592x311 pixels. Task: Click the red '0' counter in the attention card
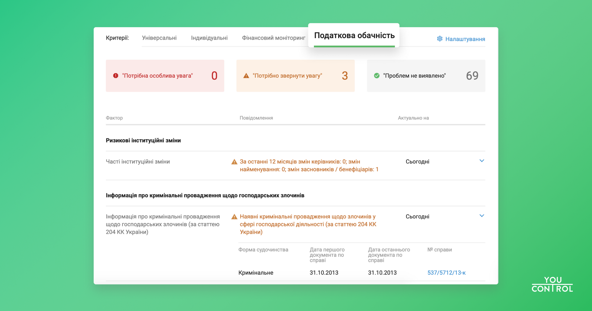pos(214,75)
